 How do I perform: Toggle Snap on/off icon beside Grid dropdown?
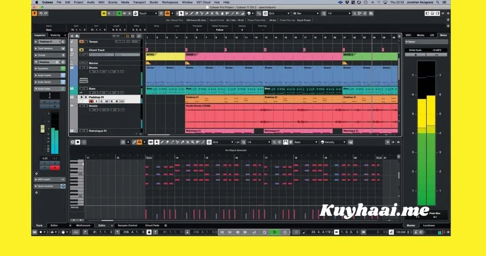click(265, 13)
